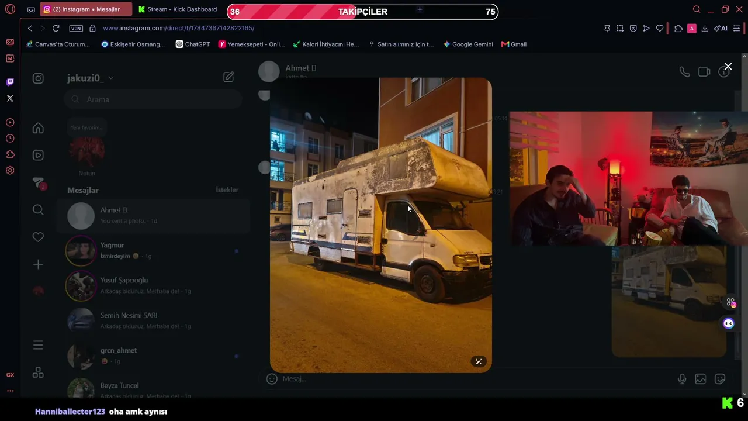Open the grcn_ahmet conversation
This screenshot has height=421, width=748.
(154, 356)
